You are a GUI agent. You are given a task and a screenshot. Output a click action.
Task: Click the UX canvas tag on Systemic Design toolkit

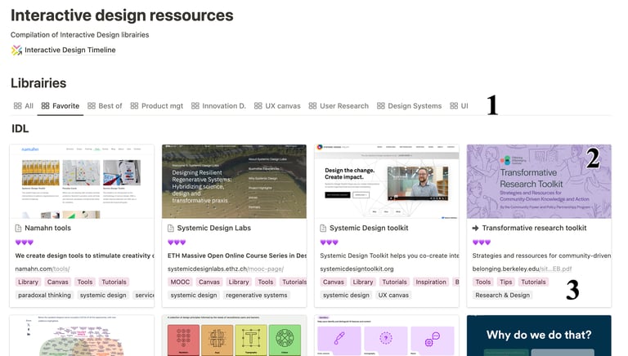[x=393, y=296]
